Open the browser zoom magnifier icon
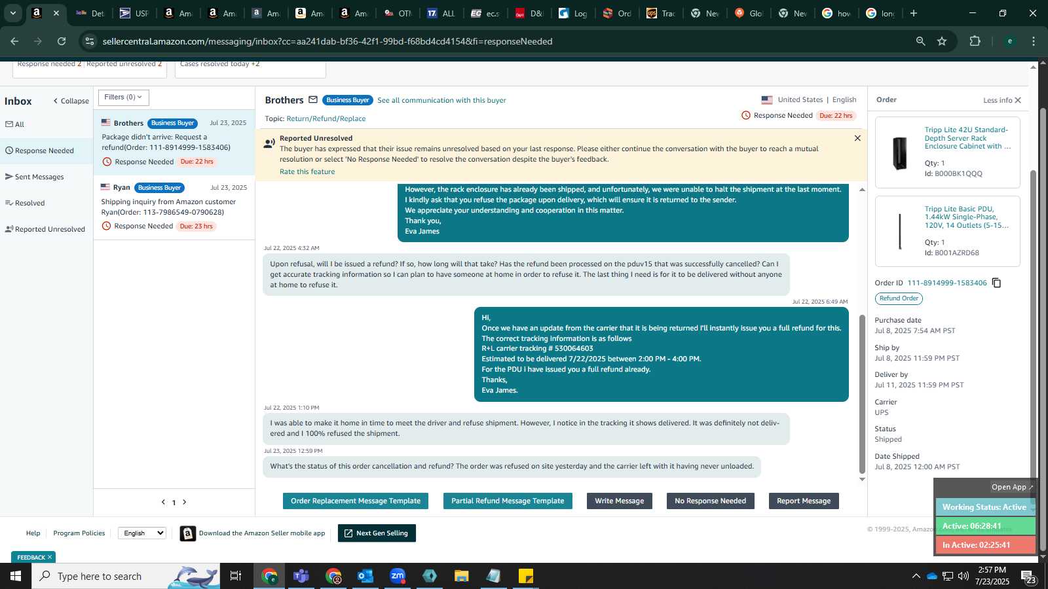This screenshot has width=1048, height=589. 920,41
